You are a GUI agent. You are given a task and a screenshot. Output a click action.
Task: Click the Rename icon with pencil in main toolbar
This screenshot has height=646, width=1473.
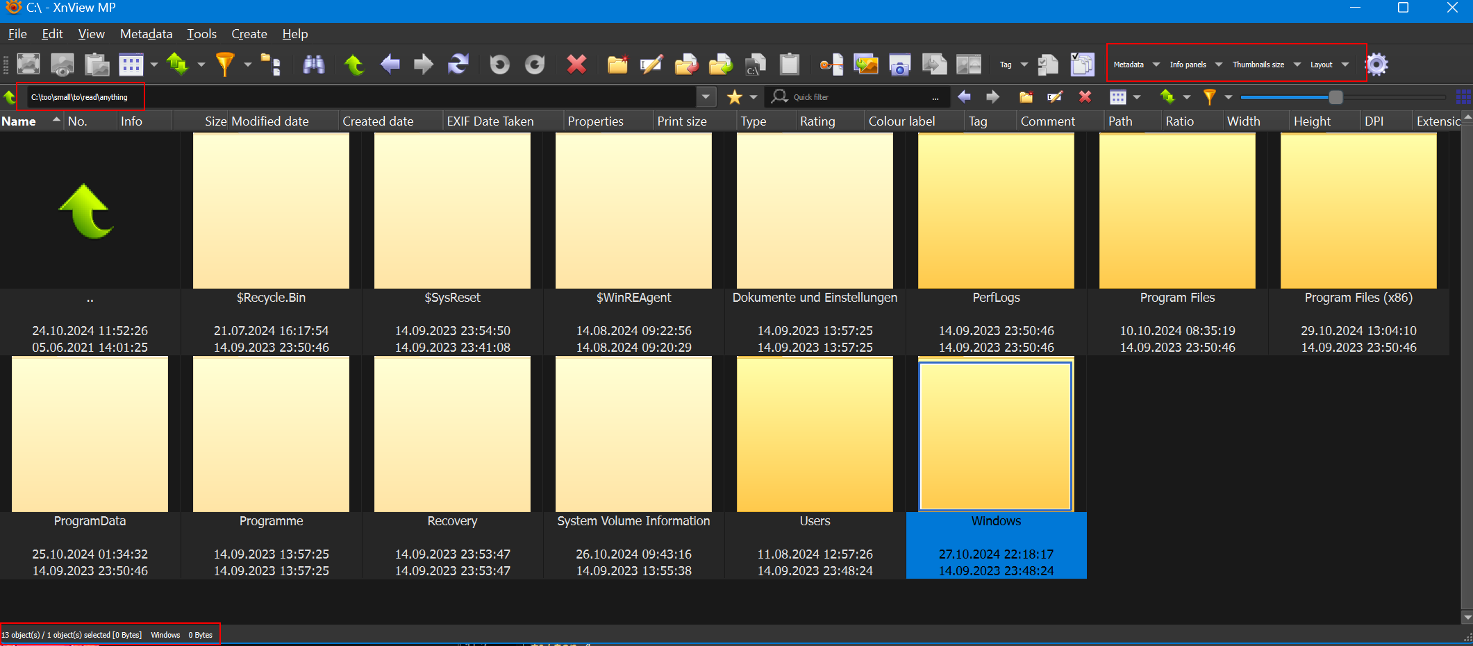651,65
